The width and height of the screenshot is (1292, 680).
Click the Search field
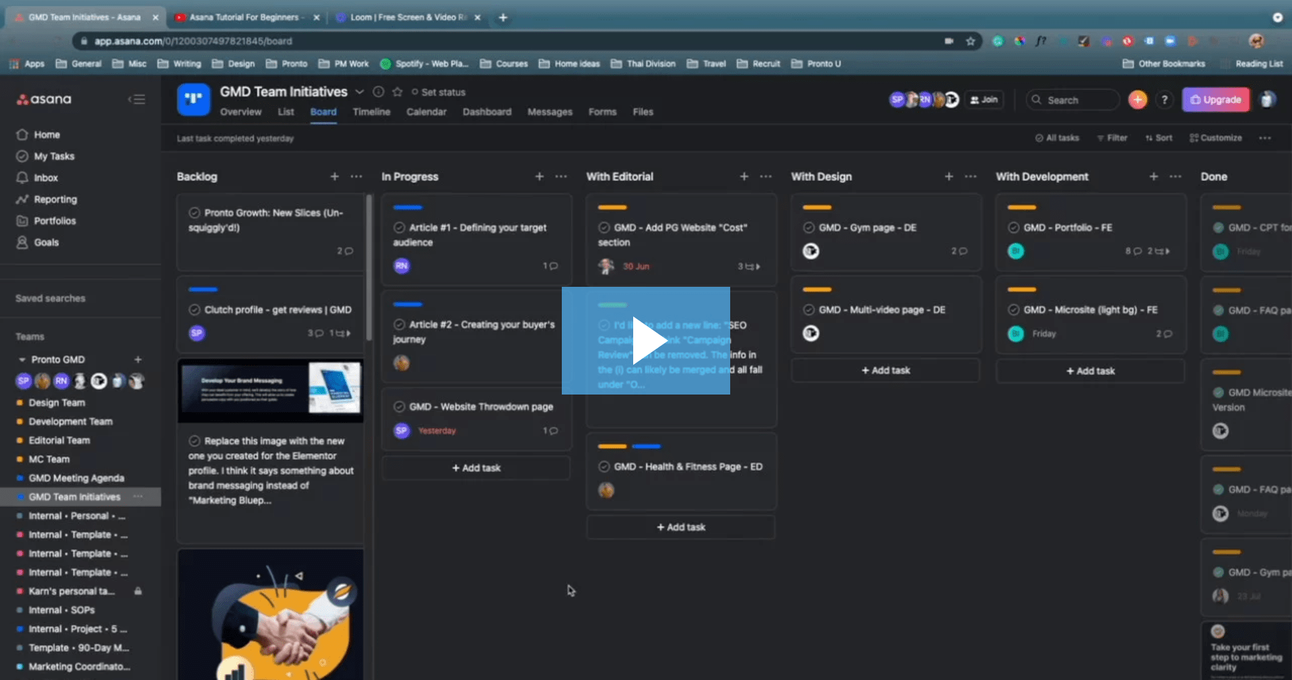pyautogui.click(x=1072, y=100)
